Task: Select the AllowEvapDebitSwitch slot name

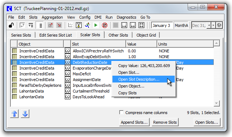Action: click(x=92, y=57)
